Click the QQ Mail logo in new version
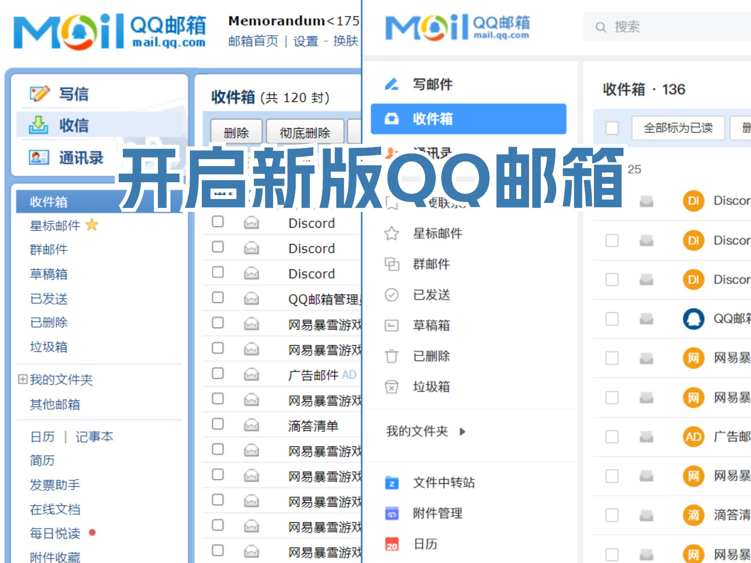 (x=458, y=27)
